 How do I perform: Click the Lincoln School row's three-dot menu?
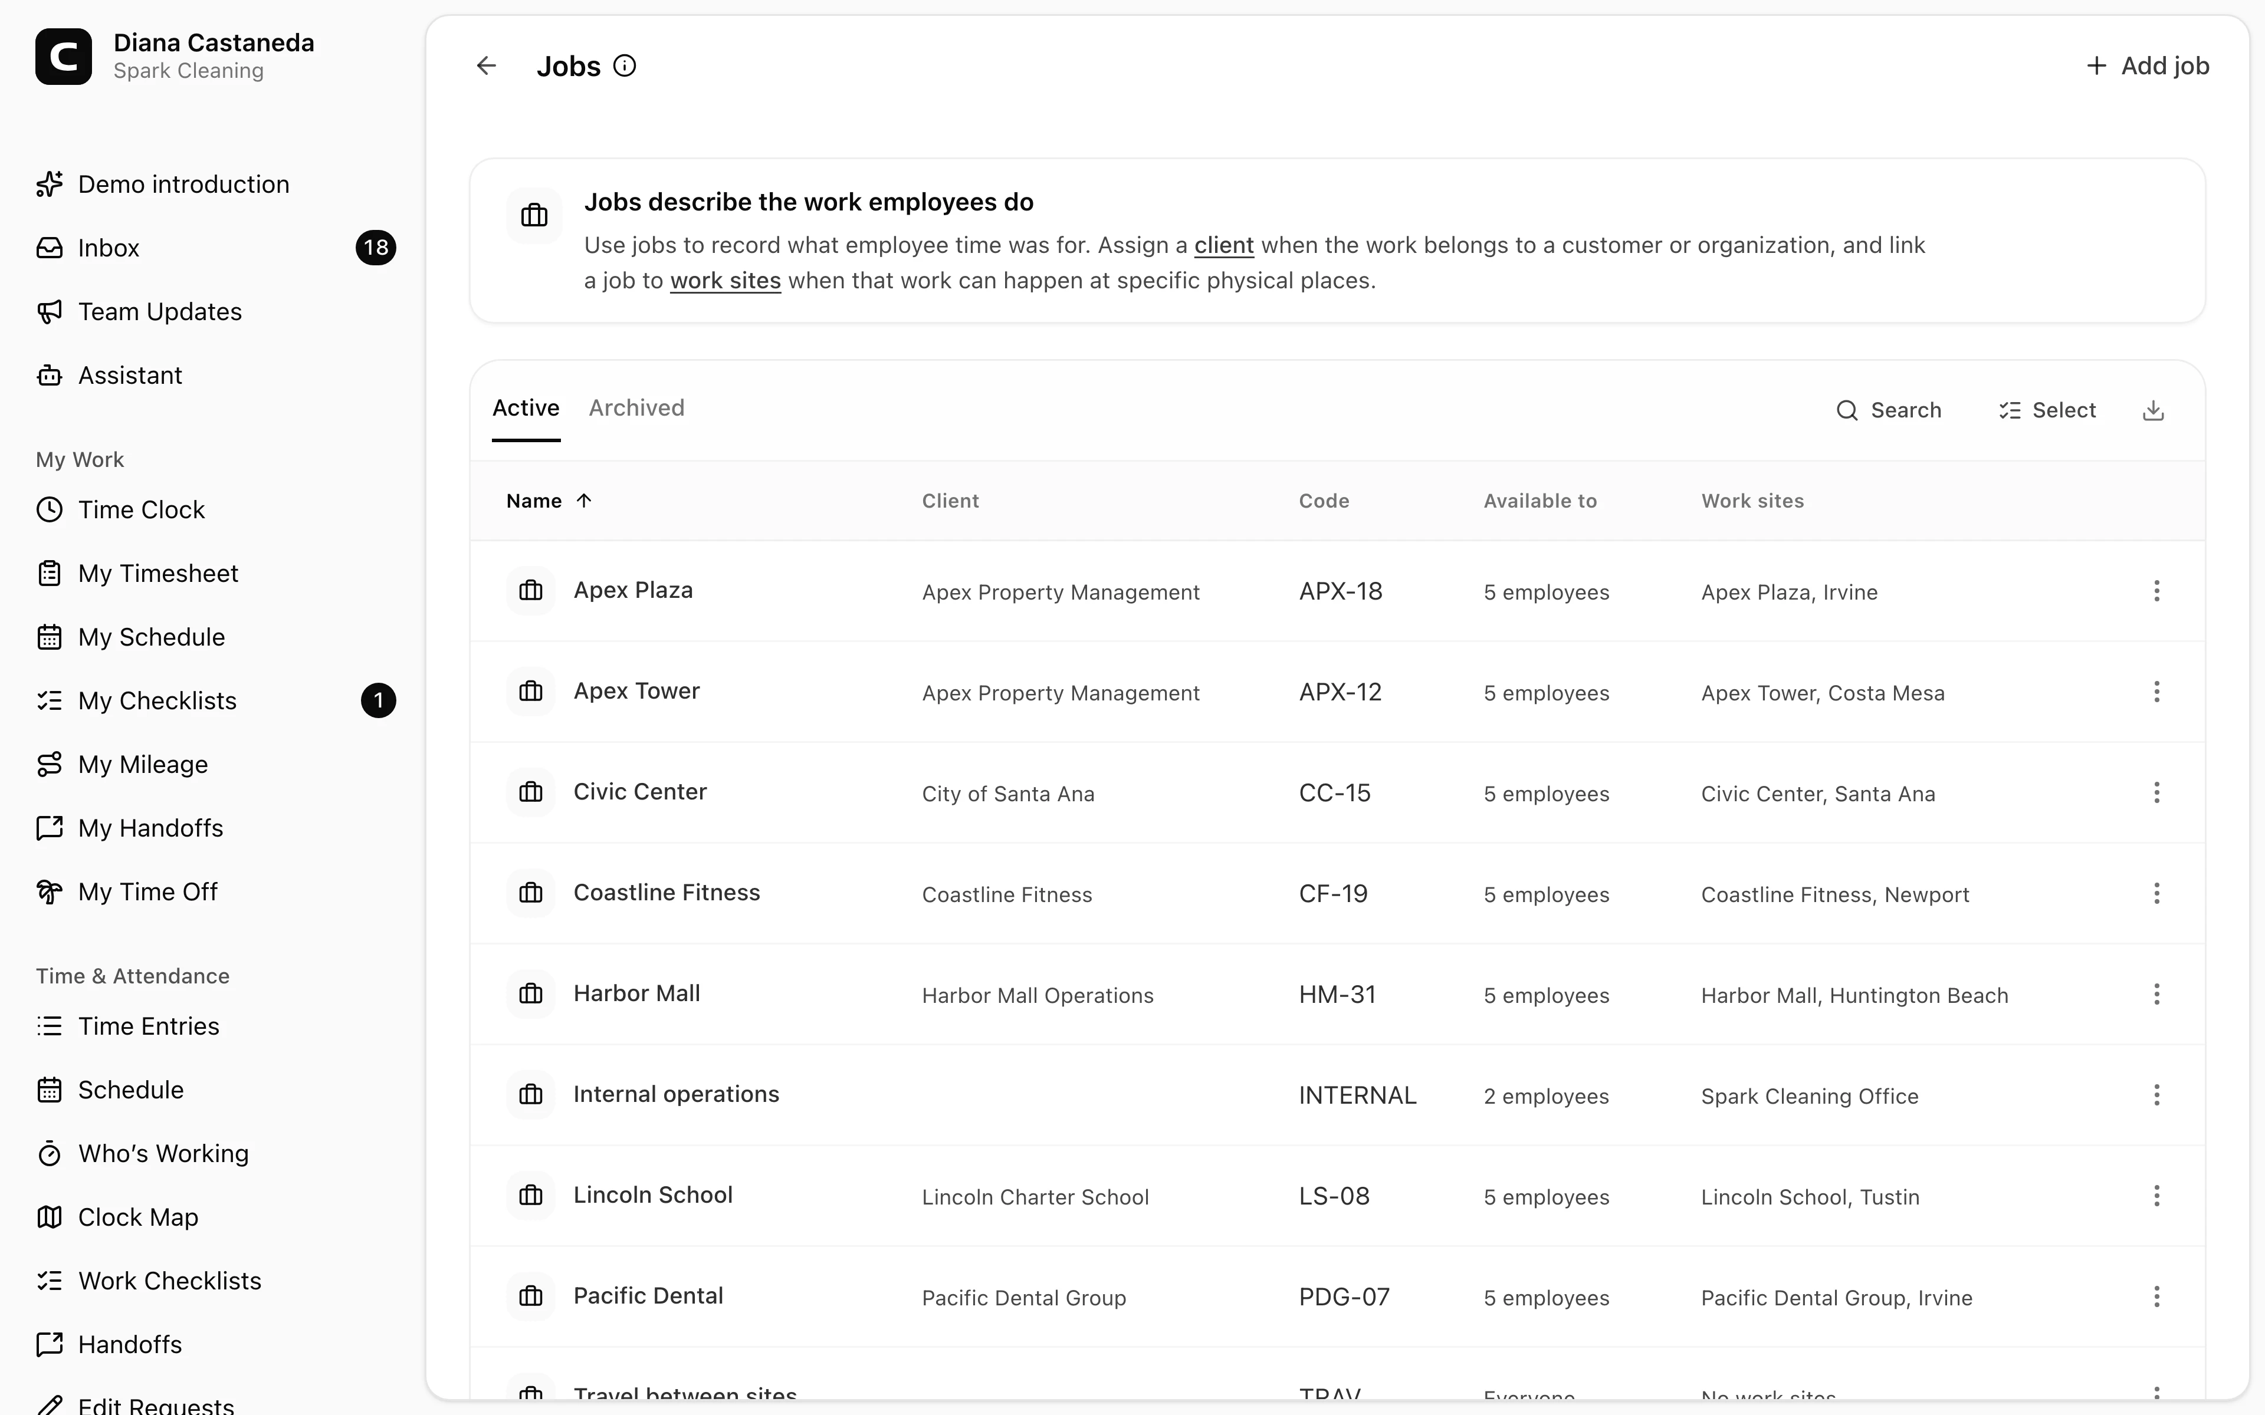coord(2156,1196)
